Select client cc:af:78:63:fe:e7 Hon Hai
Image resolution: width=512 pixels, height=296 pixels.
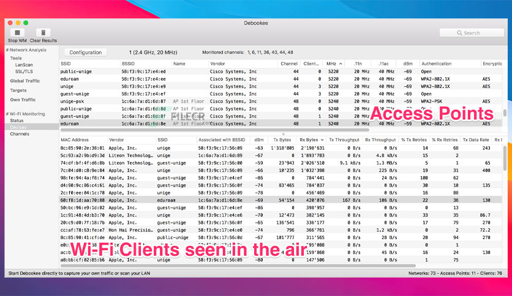coord(281,230)
